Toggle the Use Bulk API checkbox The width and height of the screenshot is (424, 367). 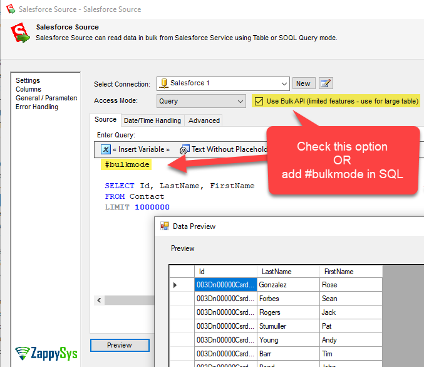[x=259, y=101]
